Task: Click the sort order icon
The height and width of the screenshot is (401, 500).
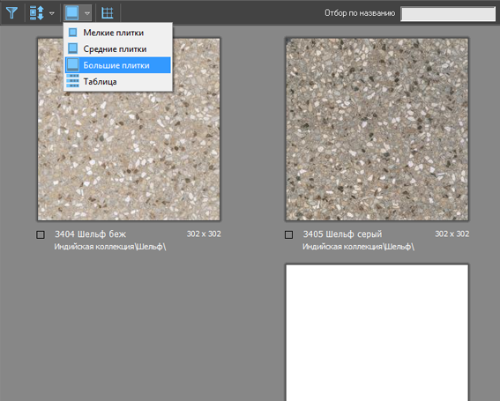Action: point(36,13)
